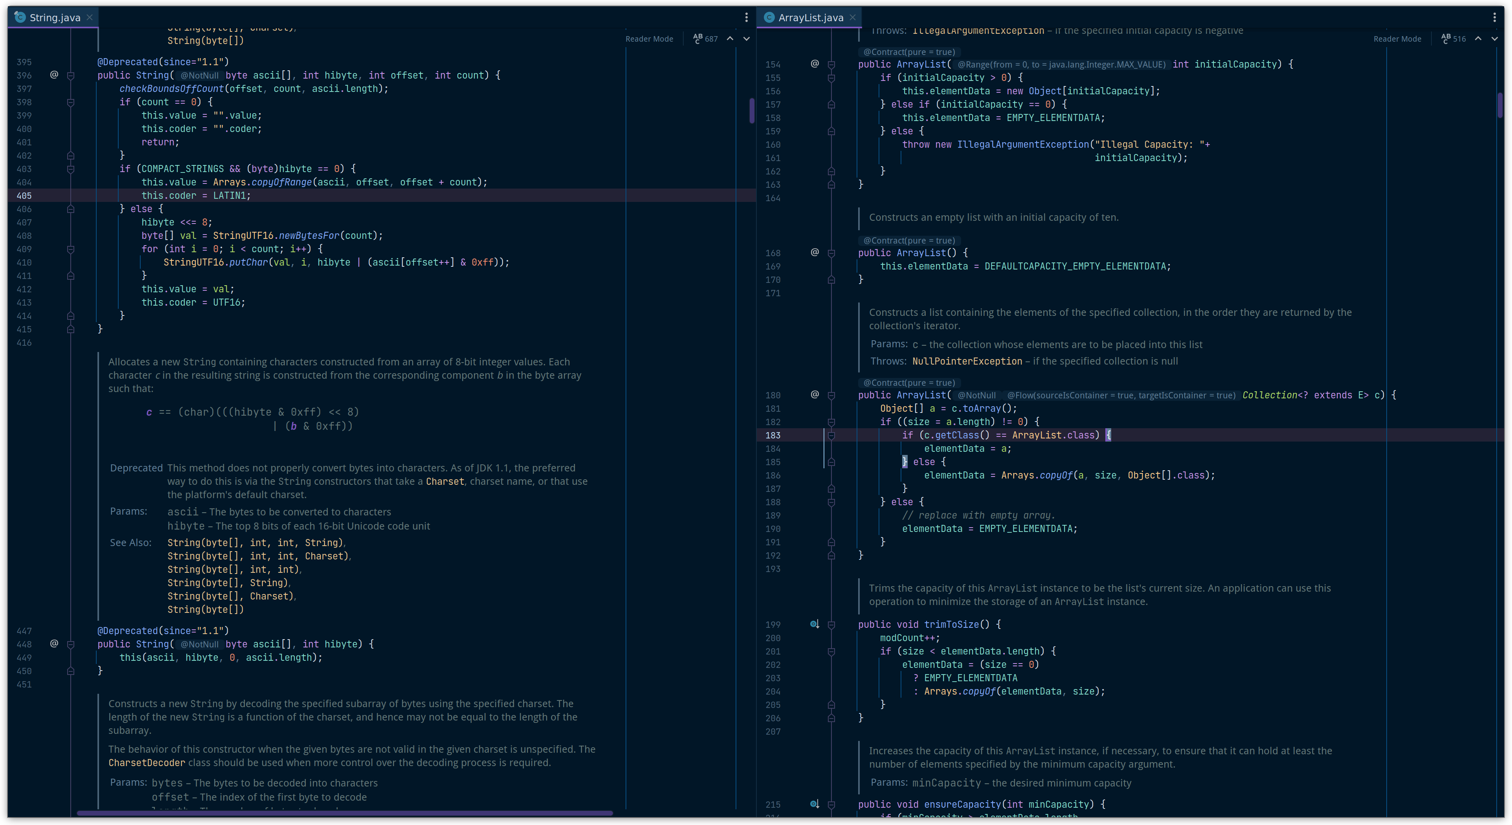Collapse the String constructor using the fold marker at line 396
The image size is (1512, 825).
pyautogui.click(x=71, y=76)
